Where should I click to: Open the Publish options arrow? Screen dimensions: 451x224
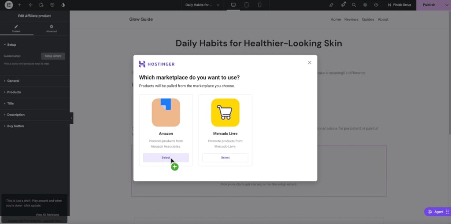coord(447,5)
